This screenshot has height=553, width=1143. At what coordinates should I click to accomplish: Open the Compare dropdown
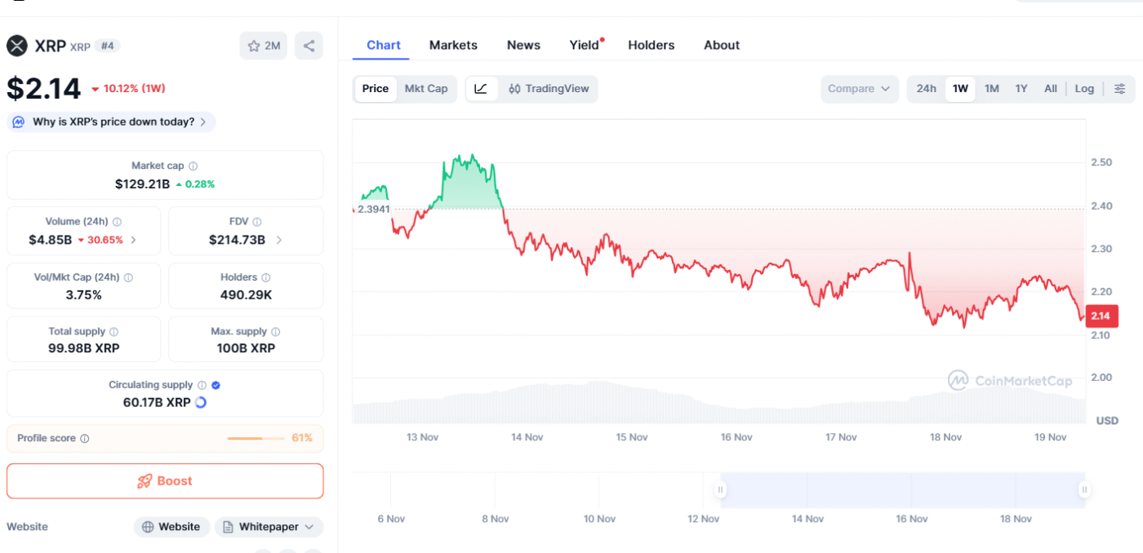(x=859, y=89)
